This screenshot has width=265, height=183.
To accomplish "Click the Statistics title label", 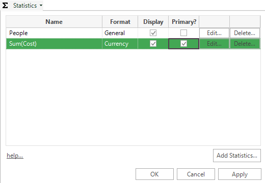I will pyautogui.click(x=25, y=6).
